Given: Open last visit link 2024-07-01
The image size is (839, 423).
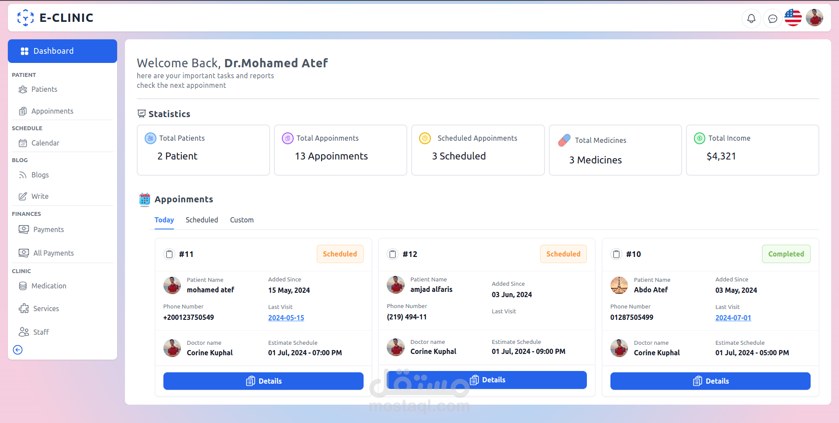Looking at the screenshot, I should click(733, 318).
